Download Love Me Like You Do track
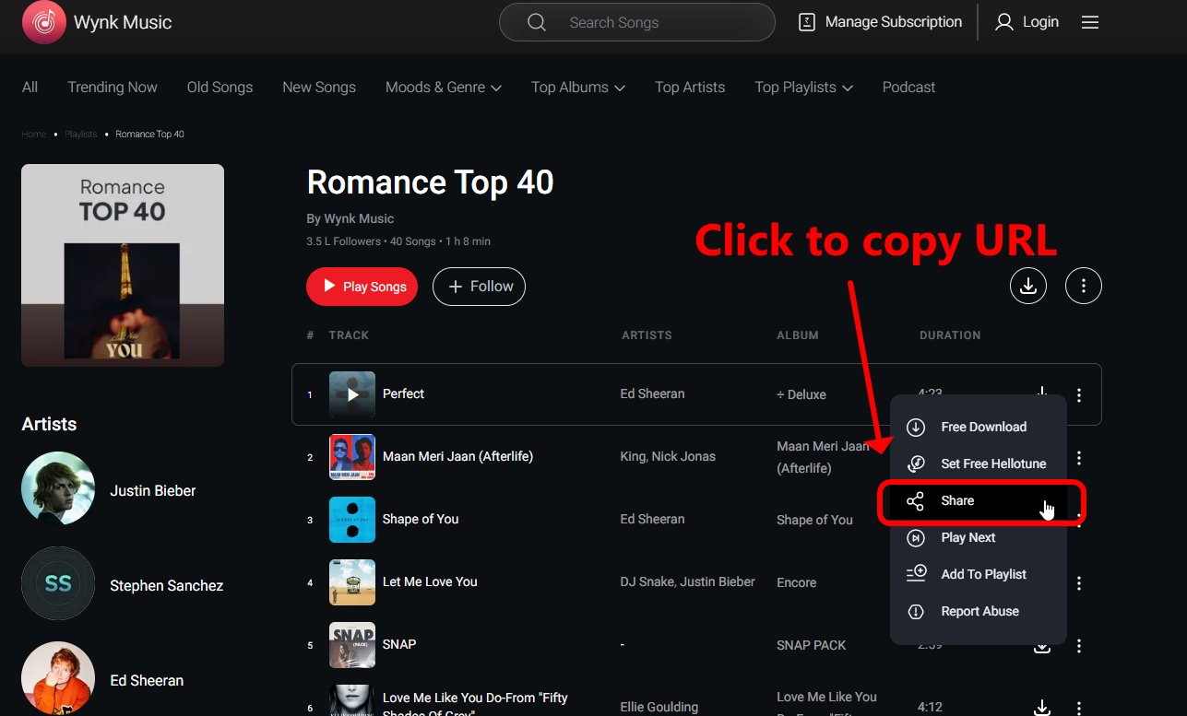 [1042, 708]
